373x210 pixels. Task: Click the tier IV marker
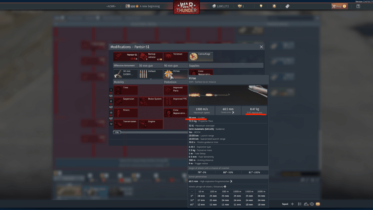(111, 124)
